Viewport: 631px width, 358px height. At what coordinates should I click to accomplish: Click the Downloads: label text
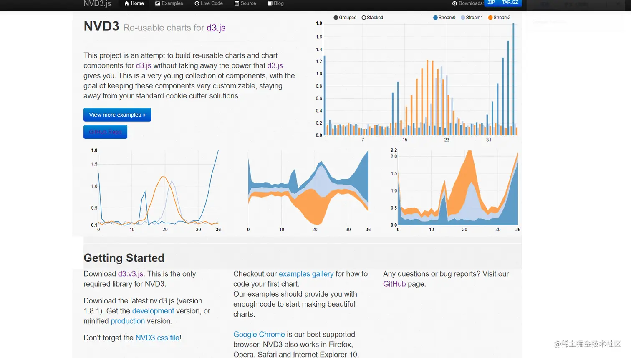tap(471, 3)
